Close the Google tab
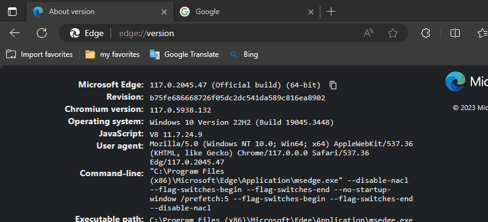This screenshot has width=488, height=222. tap(311, 12)
